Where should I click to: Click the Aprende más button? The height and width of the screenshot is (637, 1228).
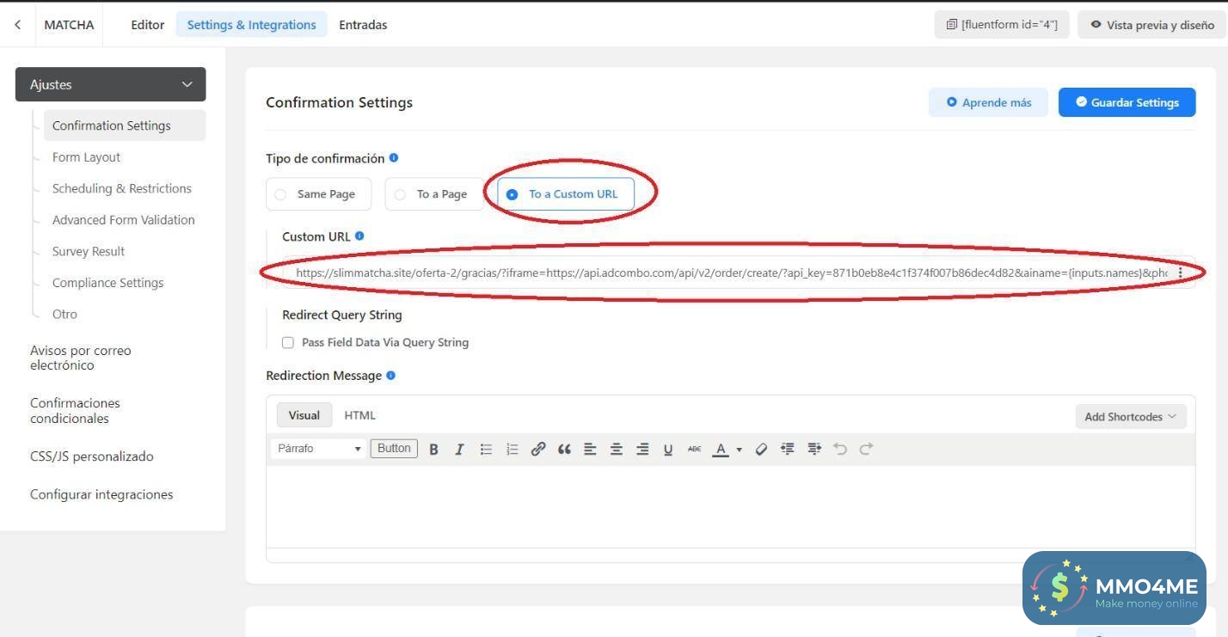coord(988,102)
